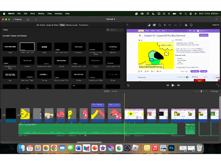The height and width of the screenshot is (165, 221).
Task: Open the Speed speedometer tool
Action: 180,25
